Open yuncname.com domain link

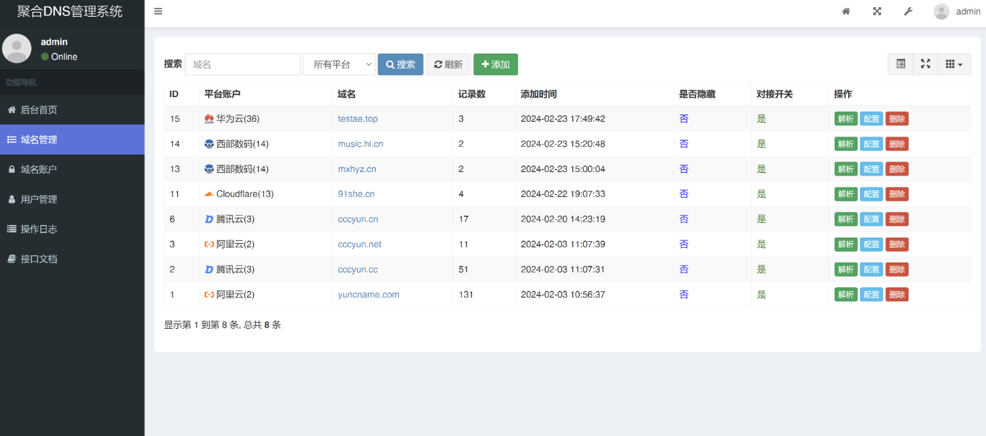(368, 295)
